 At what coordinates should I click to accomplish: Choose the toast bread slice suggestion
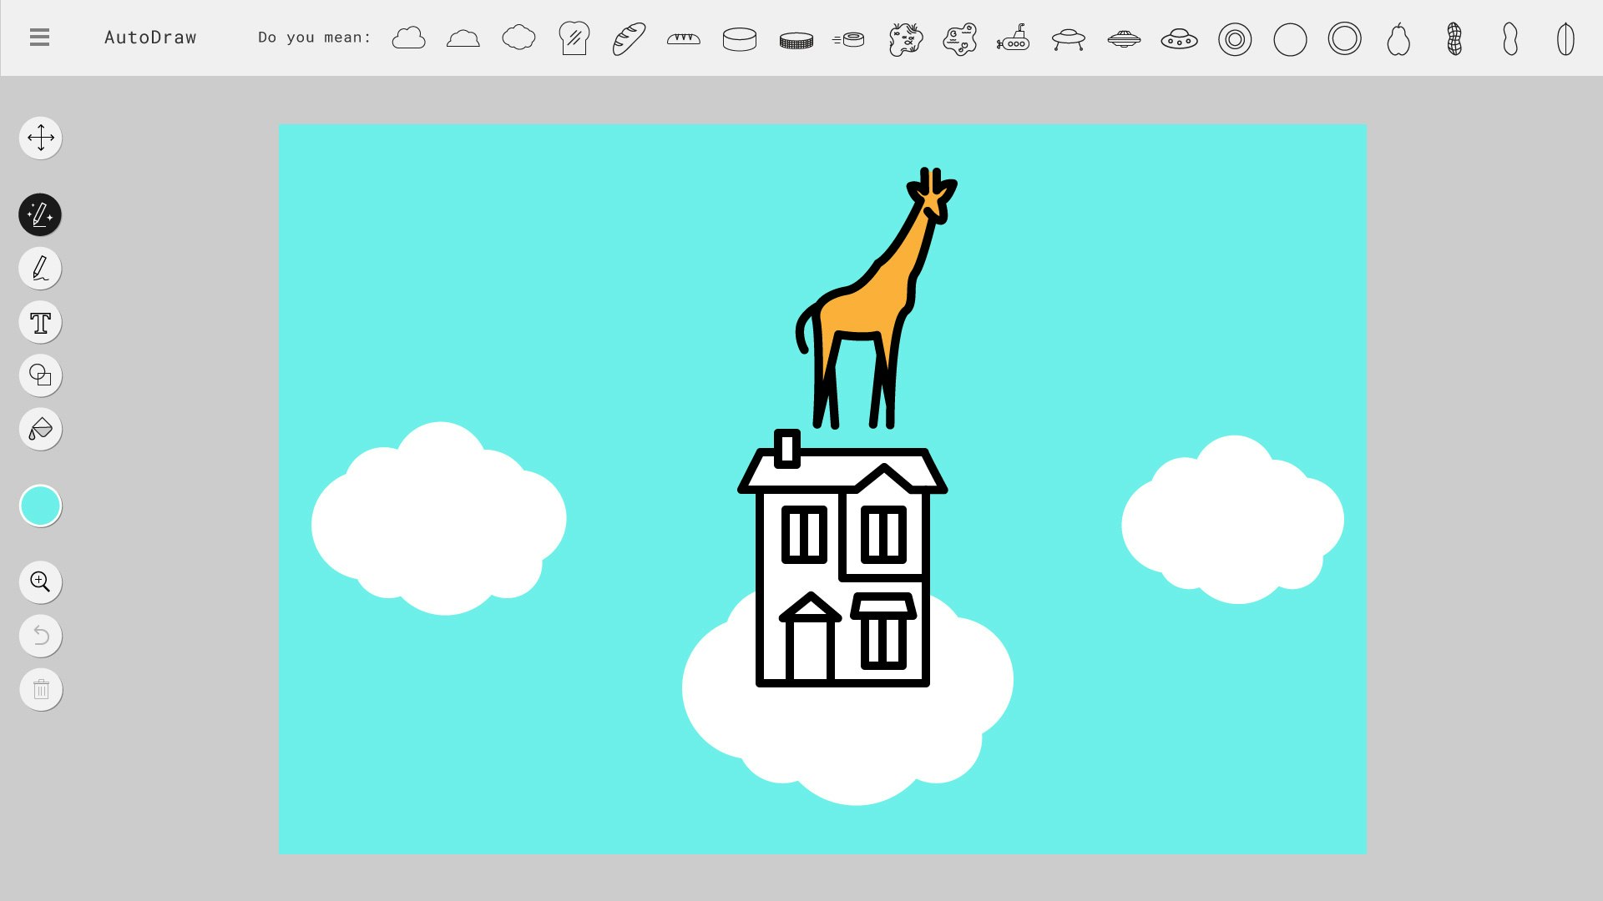574,38
